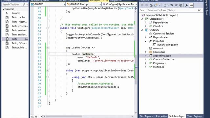Viewport: 210px width, 118px height.
Task: Switch to the Solution Explorer bottom tab
Action: (x=177, y=116)
